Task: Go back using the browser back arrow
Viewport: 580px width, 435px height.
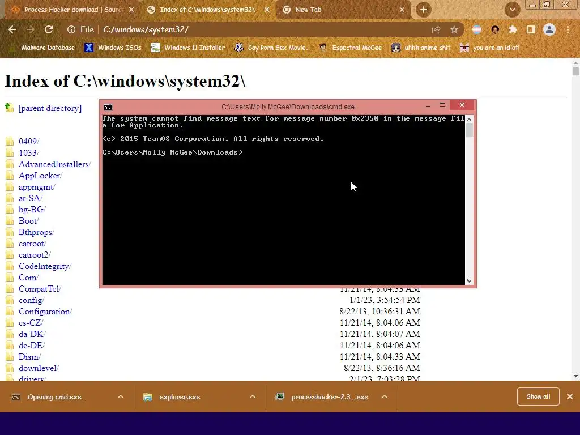Action: [x=12, y=29]
